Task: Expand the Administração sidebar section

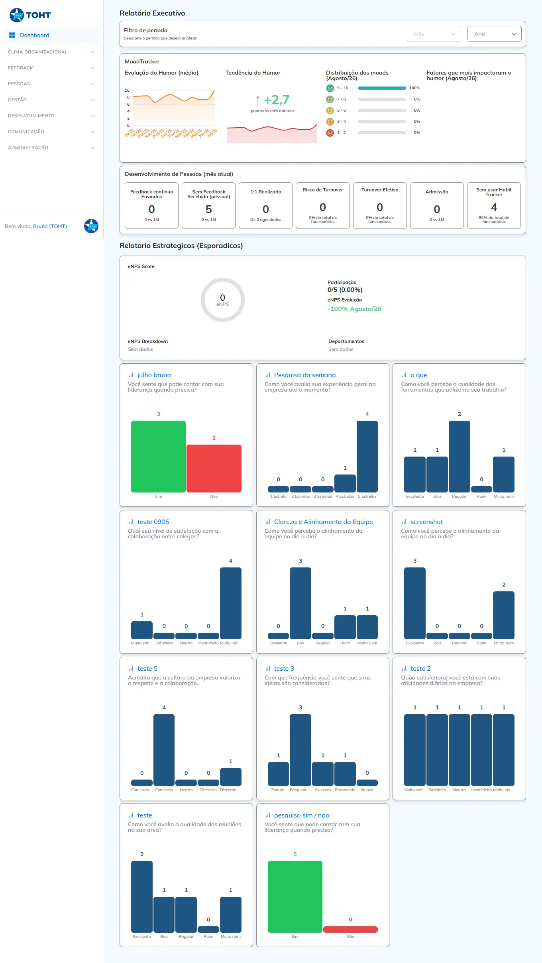Action: [51, 148]
